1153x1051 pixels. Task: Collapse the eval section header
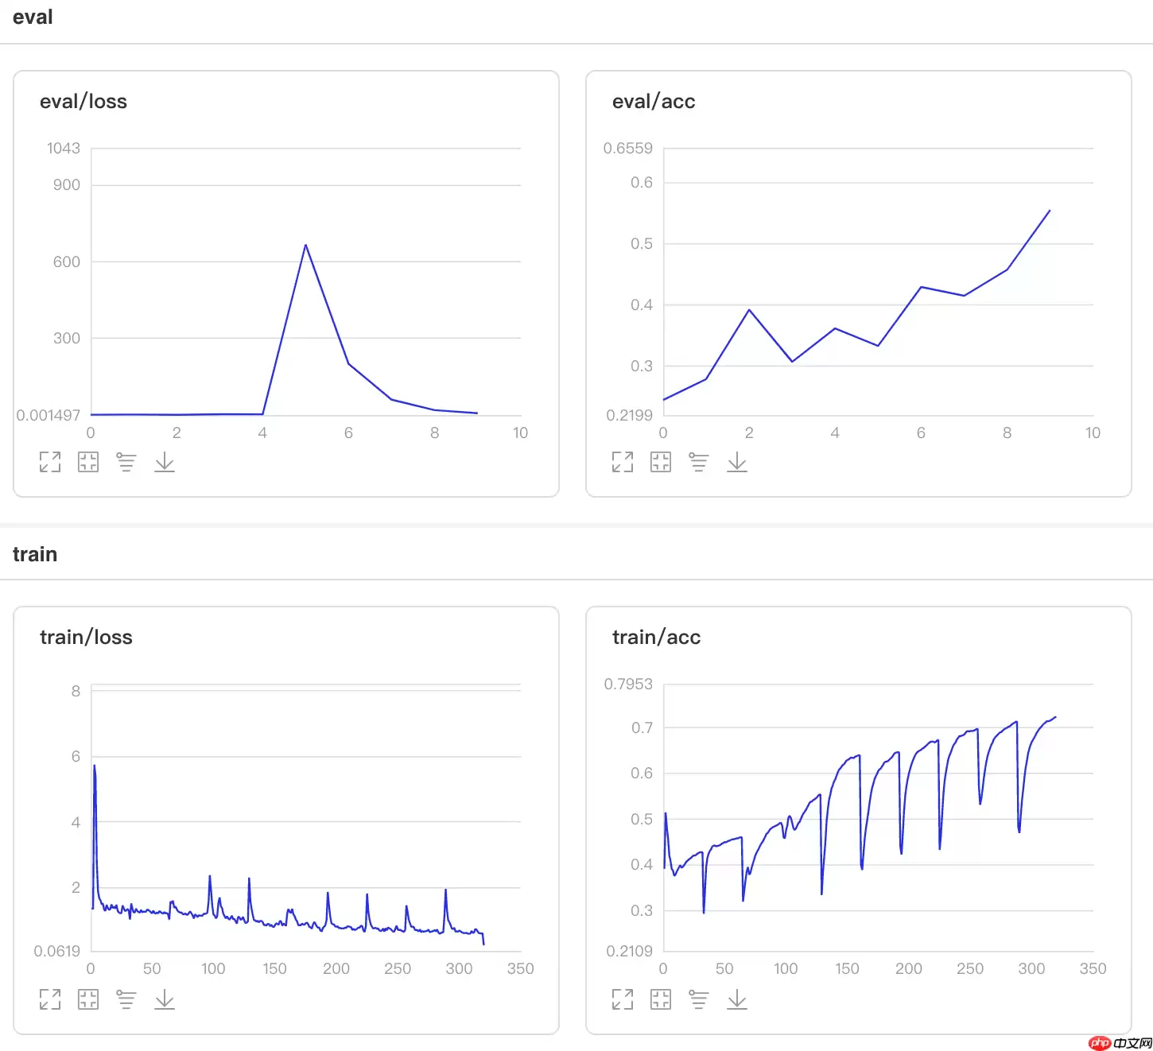(x=33, y=17)
